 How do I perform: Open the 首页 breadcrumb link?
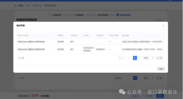click(28, 6)
